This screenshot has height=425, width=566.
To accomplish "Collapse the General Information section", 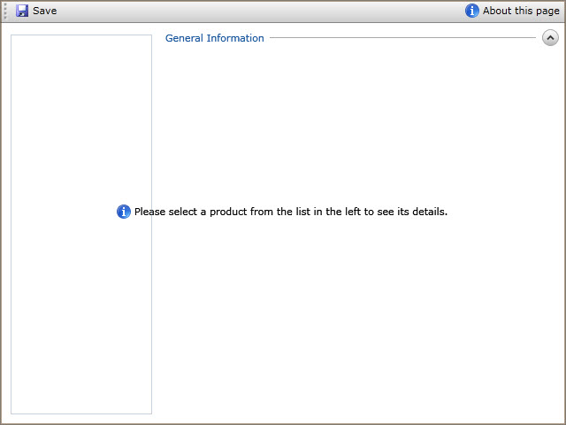I will coord(550,38).
